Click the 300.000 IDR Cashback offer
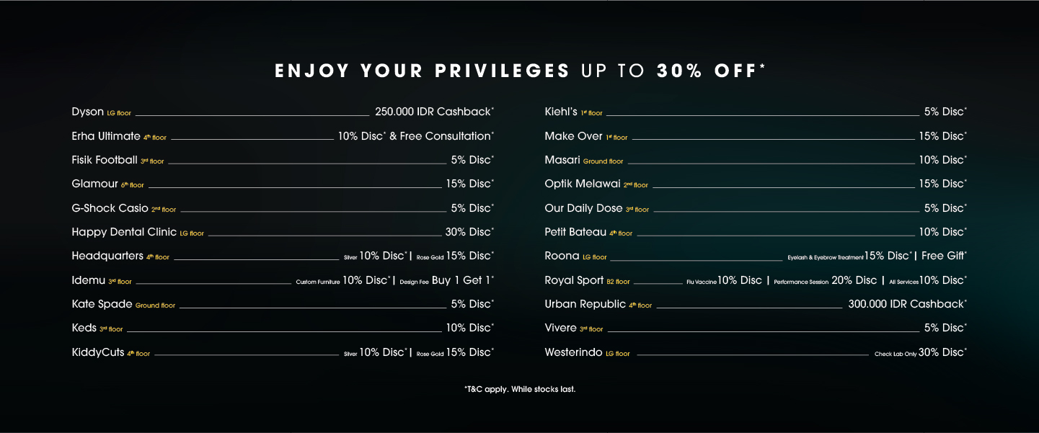This screenshot has height=433, width=1039. click(907, 304)
